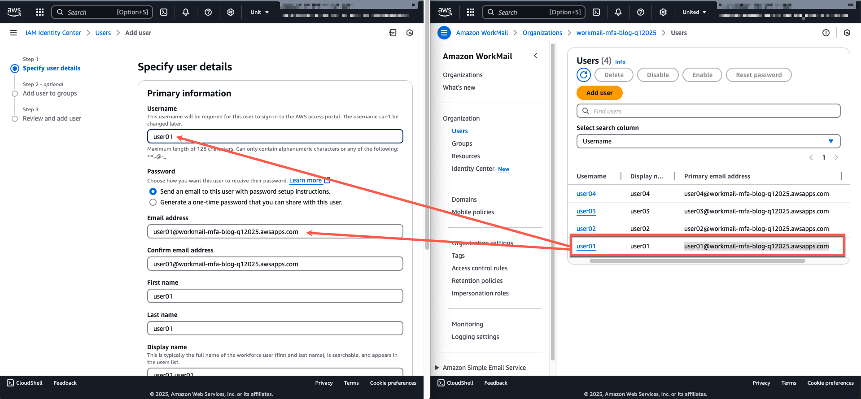Launch CloudShell from the left top bar
This screenshot has height=399, width=861.
(164, 12)
